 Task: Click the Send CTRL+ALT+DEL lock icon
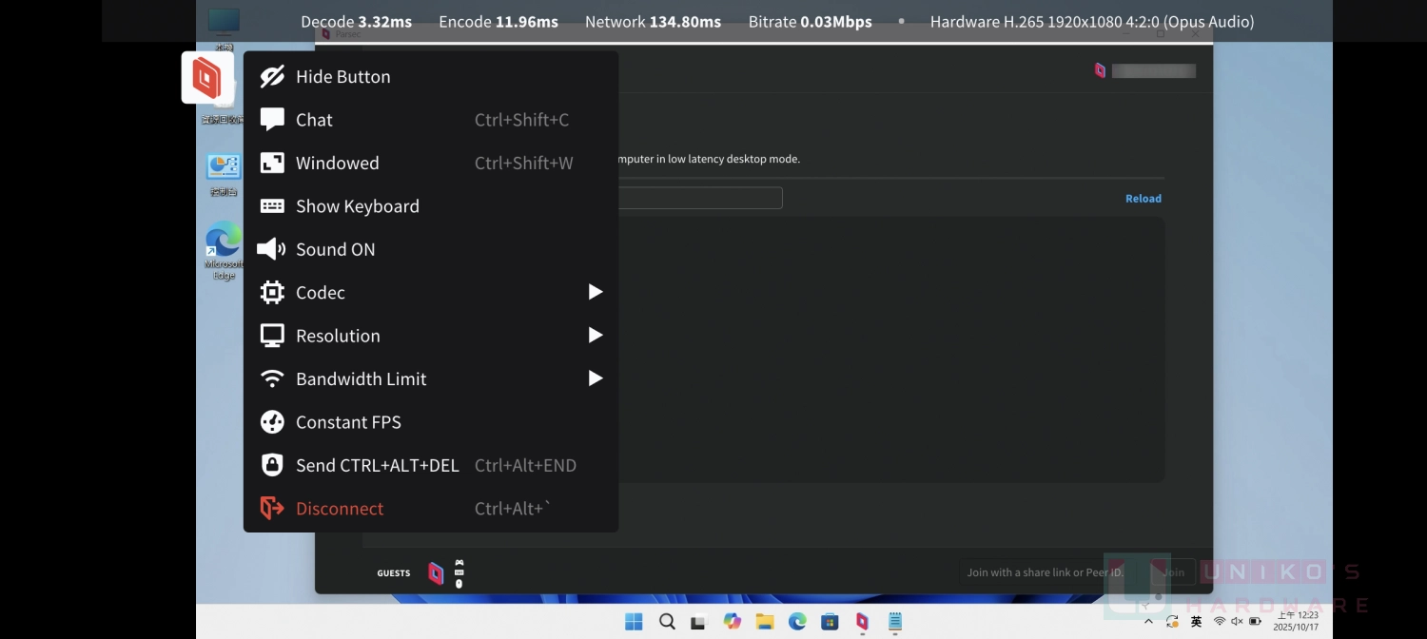272,465
